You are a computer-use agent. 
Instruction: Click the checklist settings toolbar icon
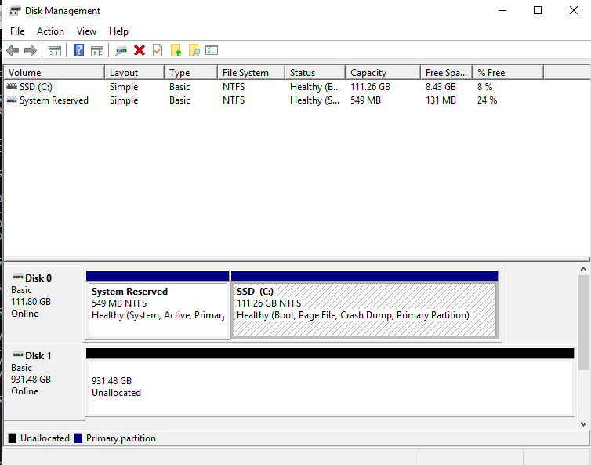(212, 50)
